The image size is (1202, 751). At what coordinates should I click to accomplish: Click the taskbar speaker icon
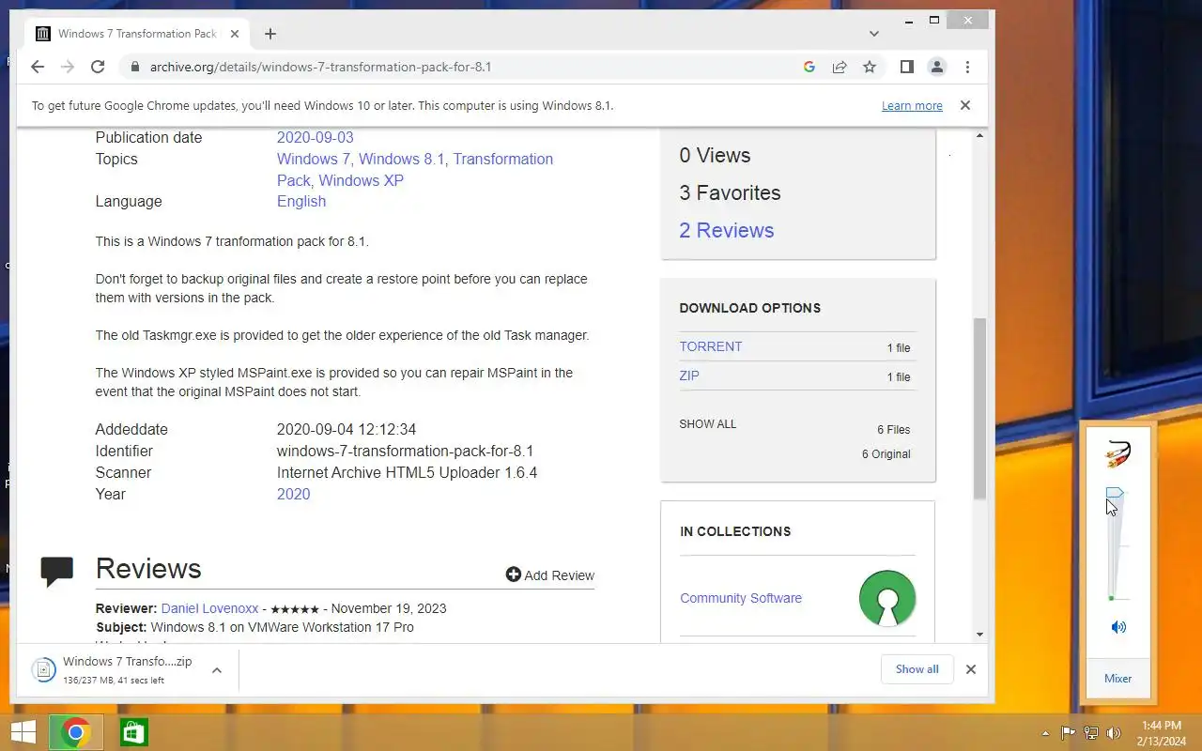click(1114, 733)
